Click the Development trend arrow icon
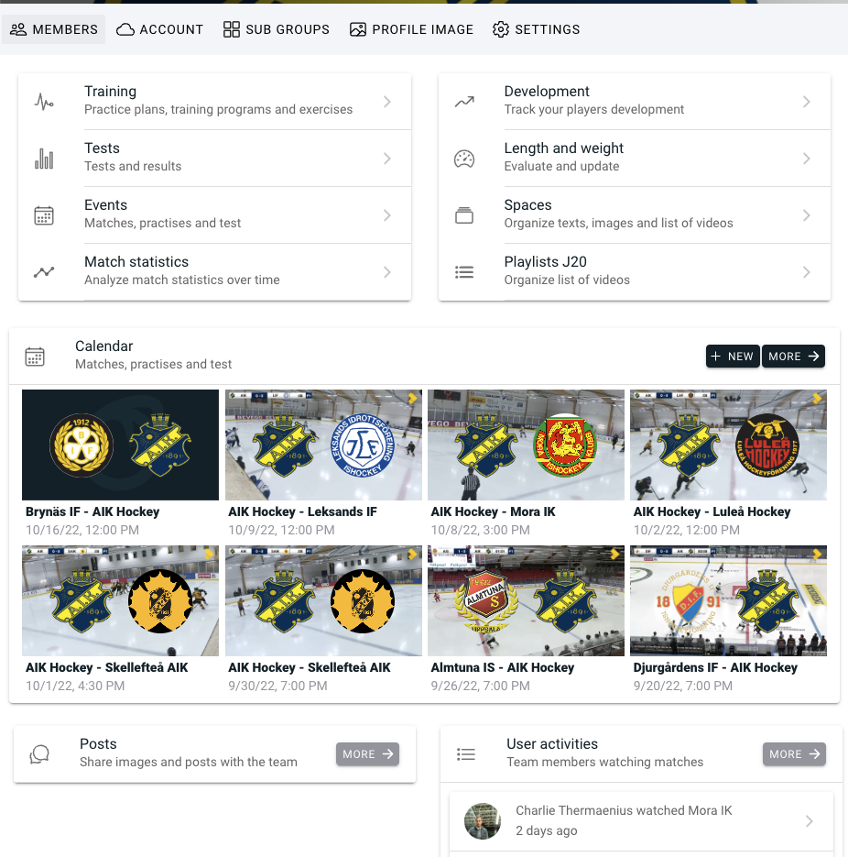Screen dimensions: 848x857 tap(464, 102)
